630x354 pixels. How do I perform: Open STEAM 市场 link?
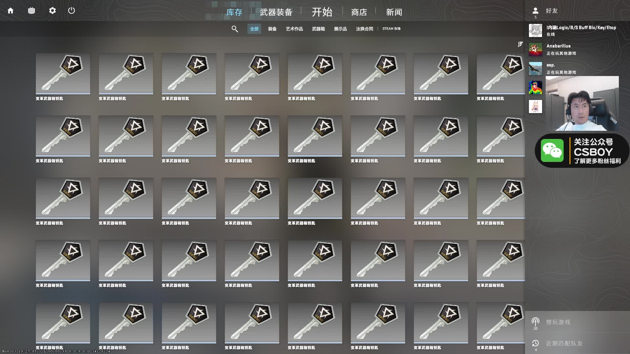tap(391, 29)
